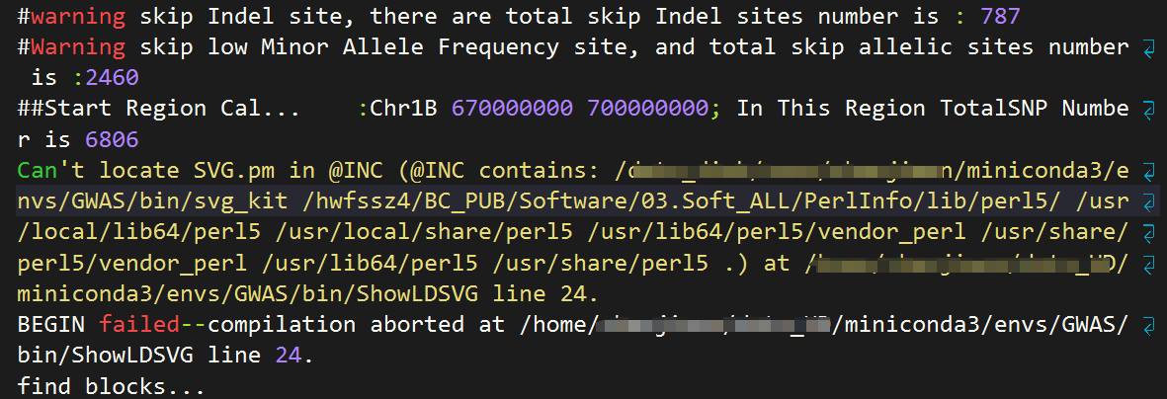Click the wrap icon ending the "/usr/share/perl5 .) at" line
The image size is (1167, 399).
[x=1148, y=263]
